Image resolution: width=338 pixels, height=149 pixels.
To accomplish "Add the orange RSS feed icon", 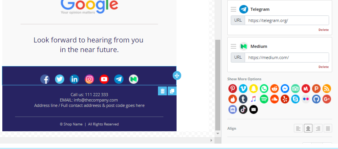I will (x=327, y=88).
